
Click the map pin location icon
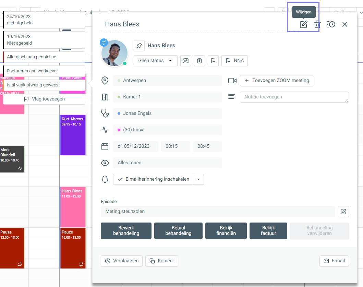[105, 81]
